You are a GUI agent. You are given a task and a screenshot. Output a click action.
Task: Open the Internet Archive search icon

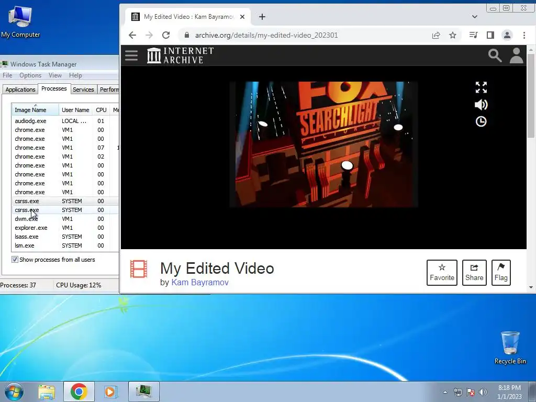point(495,55)
